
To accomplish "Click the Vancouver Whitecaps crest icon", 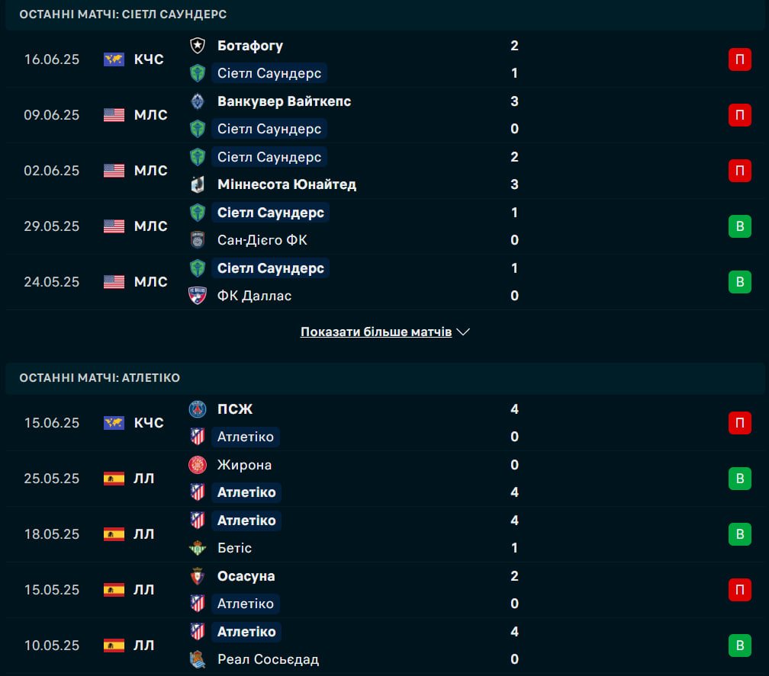I will pyautogui.click(x=198, y=101).
